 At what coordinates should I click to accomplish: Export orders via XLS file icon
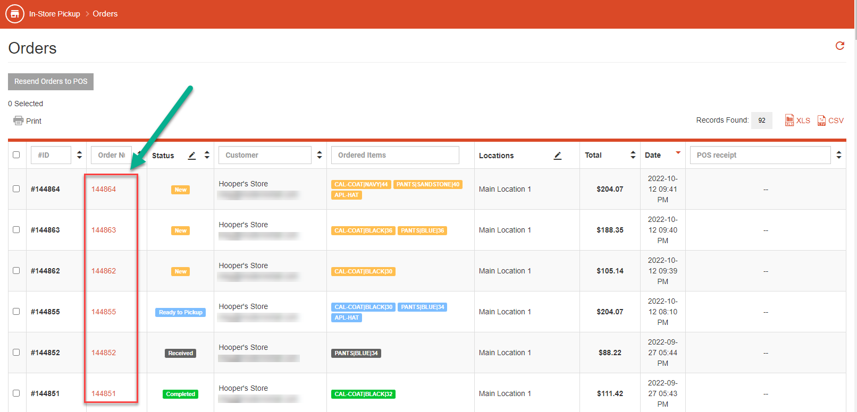click(789, 121)
